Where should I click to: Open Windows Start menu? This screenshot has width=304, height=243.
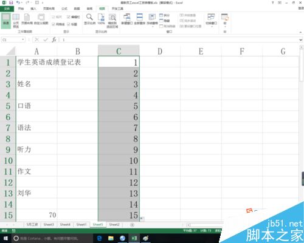[5, 238]
